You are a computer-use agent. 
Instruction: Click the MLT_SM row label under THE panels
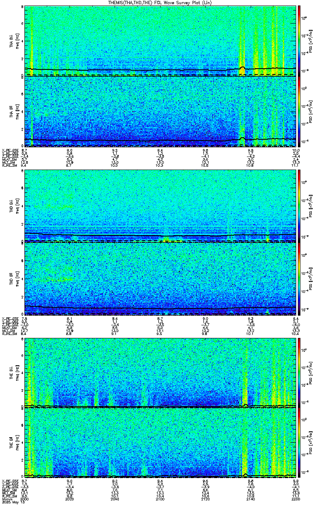pyautogui.click(x=8, y=494)
